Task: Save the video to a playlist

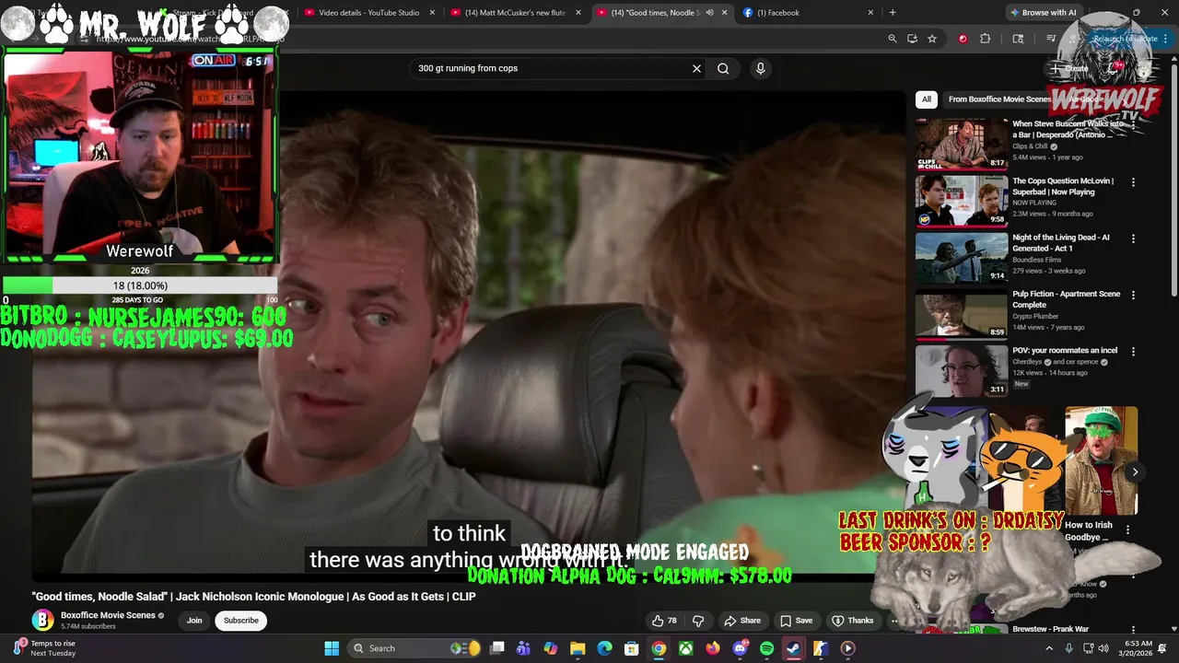Action: (x=797, y=621)
